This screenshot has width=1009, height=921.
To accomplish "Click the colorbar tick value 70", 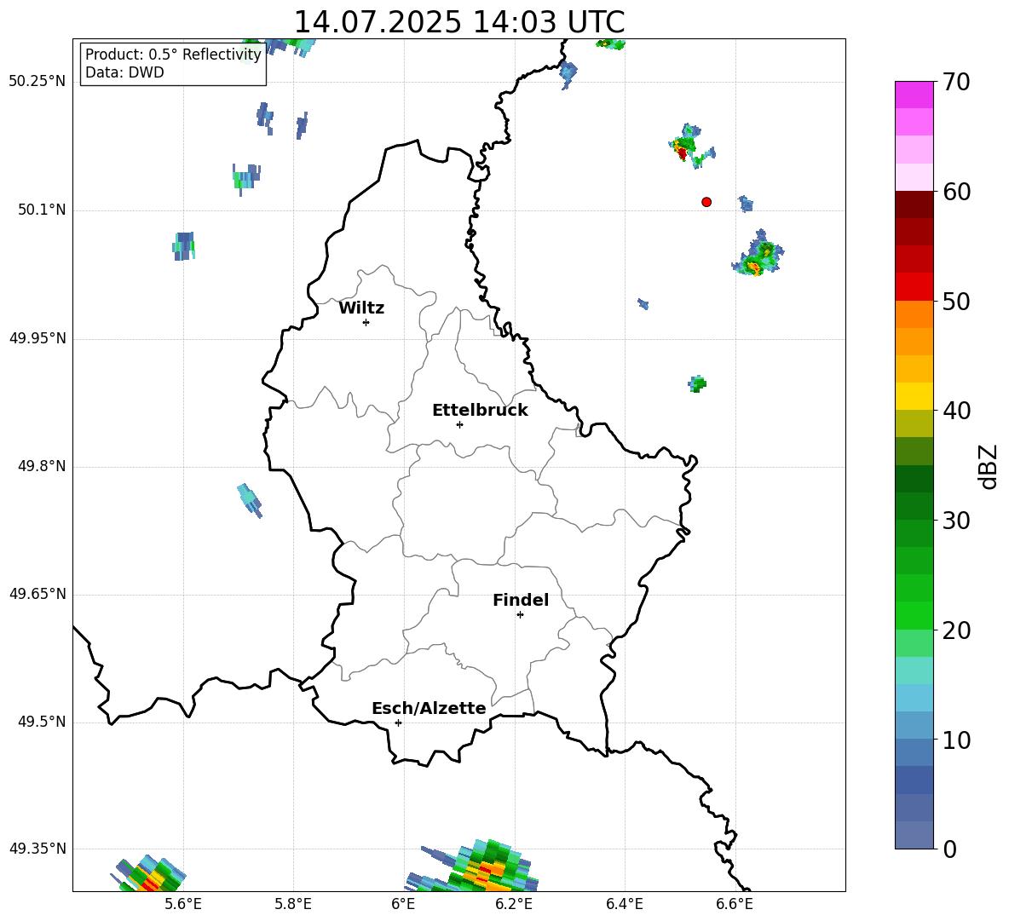I will pos(956,82).
